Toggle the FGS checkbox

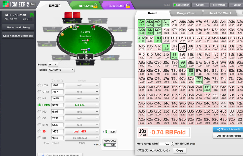click(30, 19)
